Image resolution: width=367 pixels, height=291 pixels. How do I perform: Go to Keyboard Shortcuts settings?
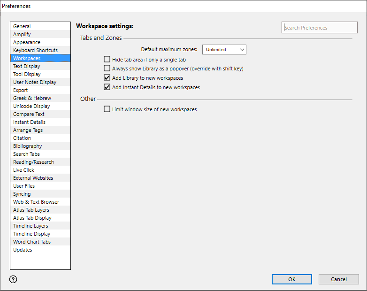pos(35,50)
